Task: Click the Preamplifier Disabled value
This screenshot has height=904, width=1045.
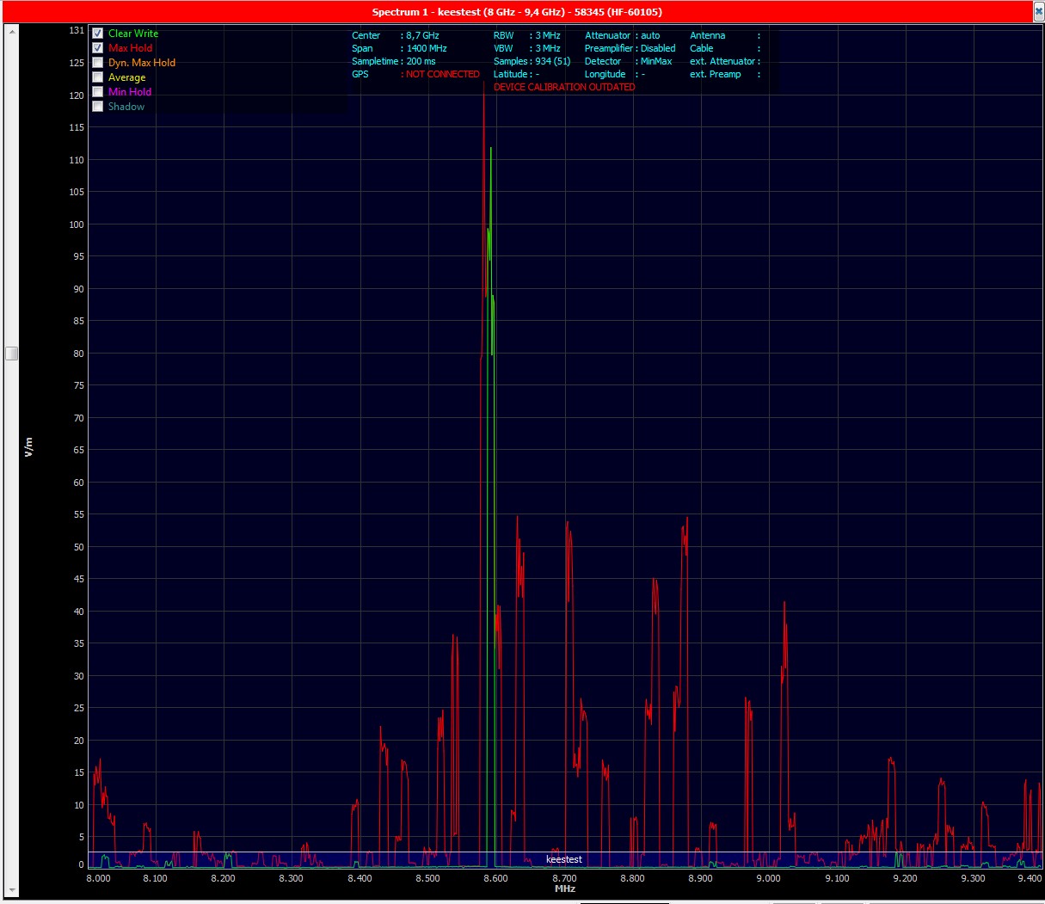Action: pos(658,48)
